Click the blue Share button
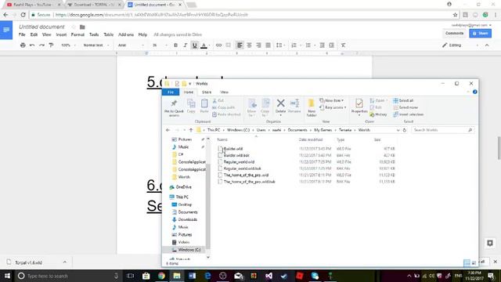The width and height of the screenshot is (501, 282). [x=480, y=33]
